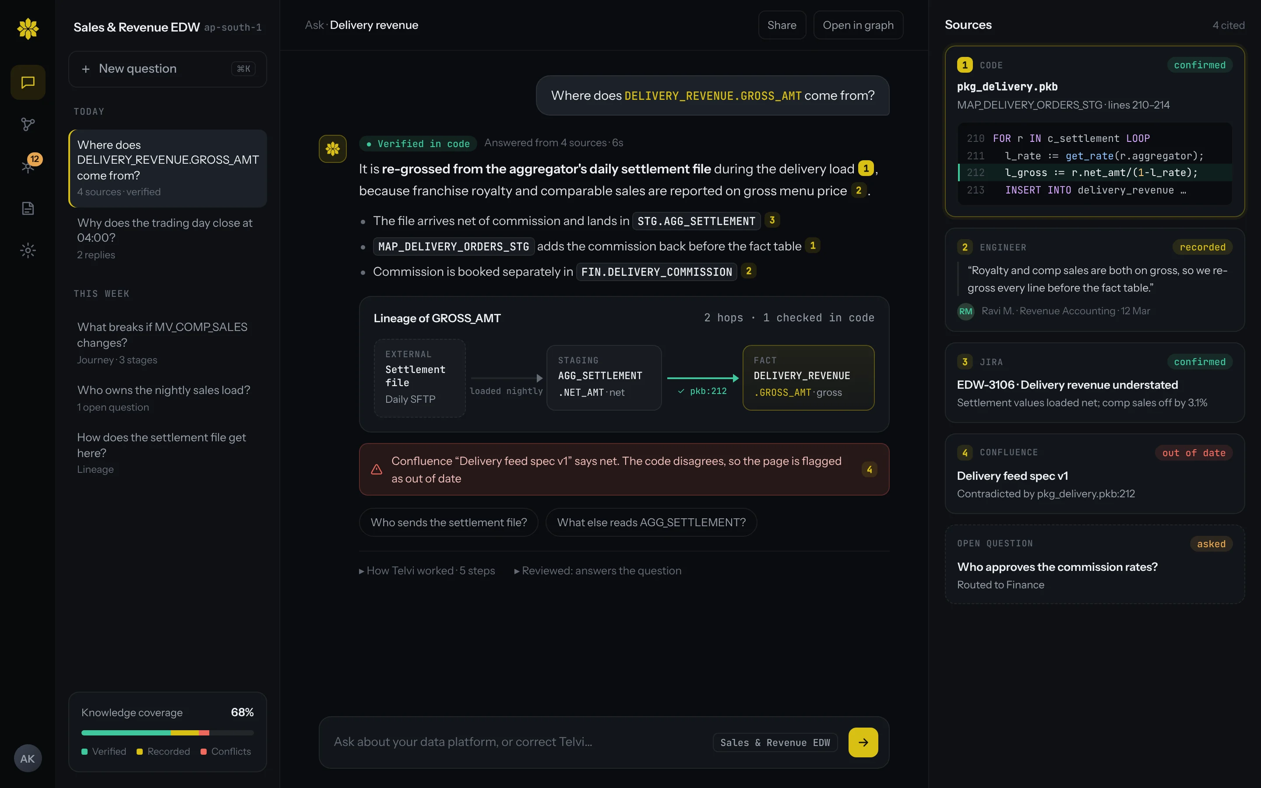This screenshot has width=1261, height=788.
Task: Click the DELIVERY_REVENUE fact node in lineage
Action: click(x=808, y=378)
